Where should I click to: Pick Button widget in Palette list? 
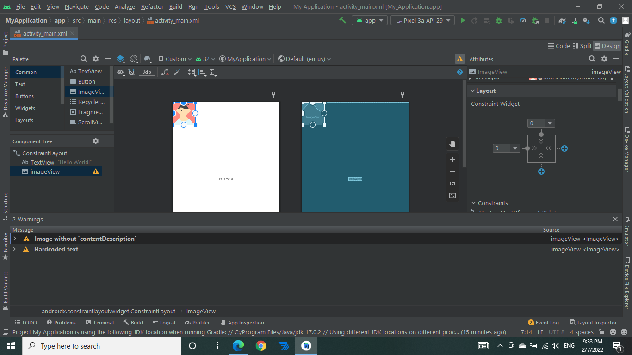pyautogui.click(x=87, y=81)
